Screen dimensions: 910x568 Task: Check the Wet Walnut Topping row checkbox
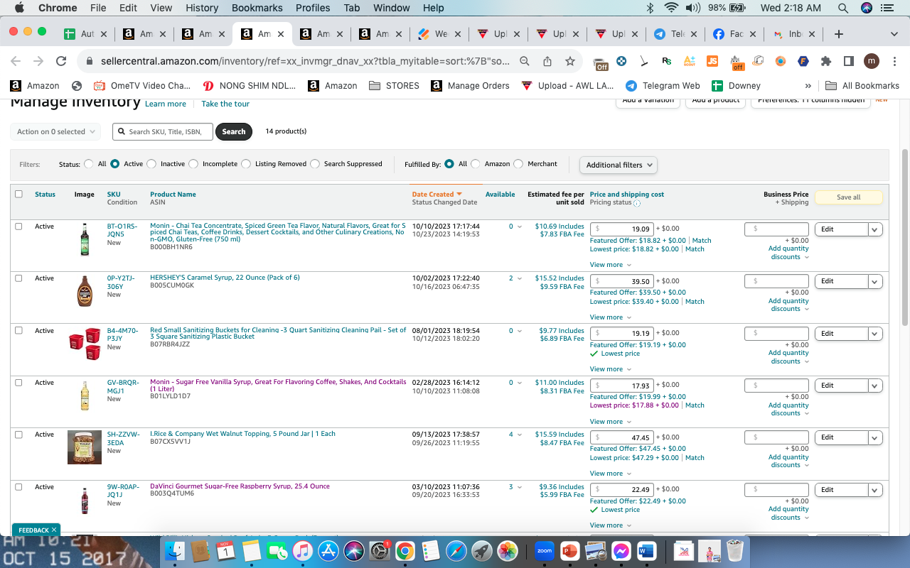[x=18, y=435]
